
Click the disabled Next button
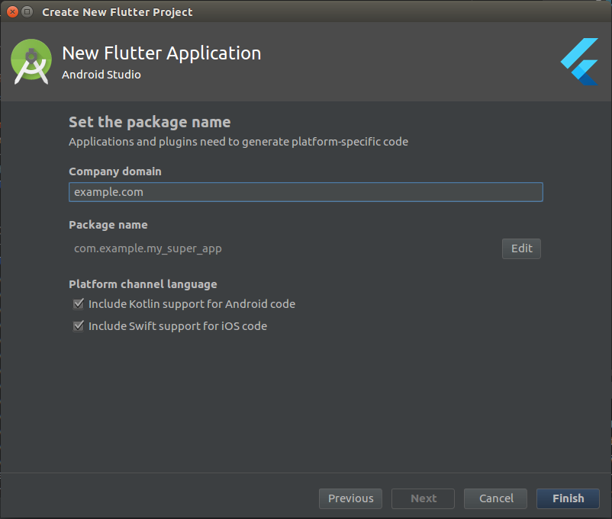pyautogui.click(x=424, y=498)
